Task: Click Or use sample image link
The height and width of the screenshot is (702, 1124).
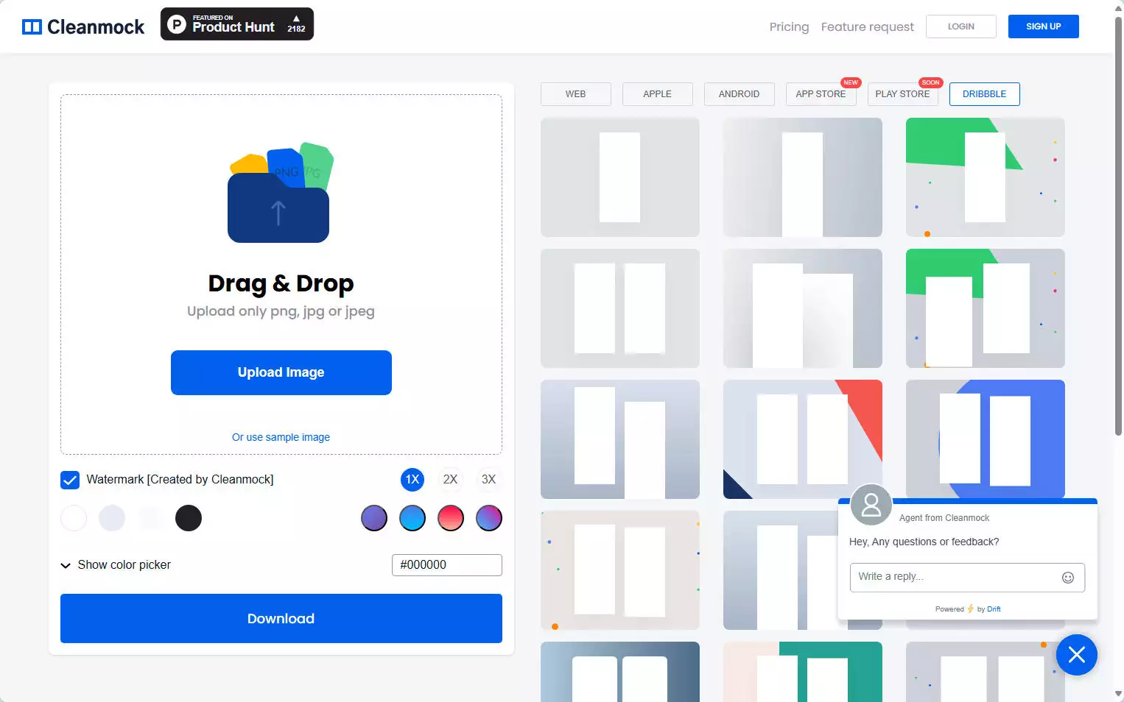Action: point(281,437)
